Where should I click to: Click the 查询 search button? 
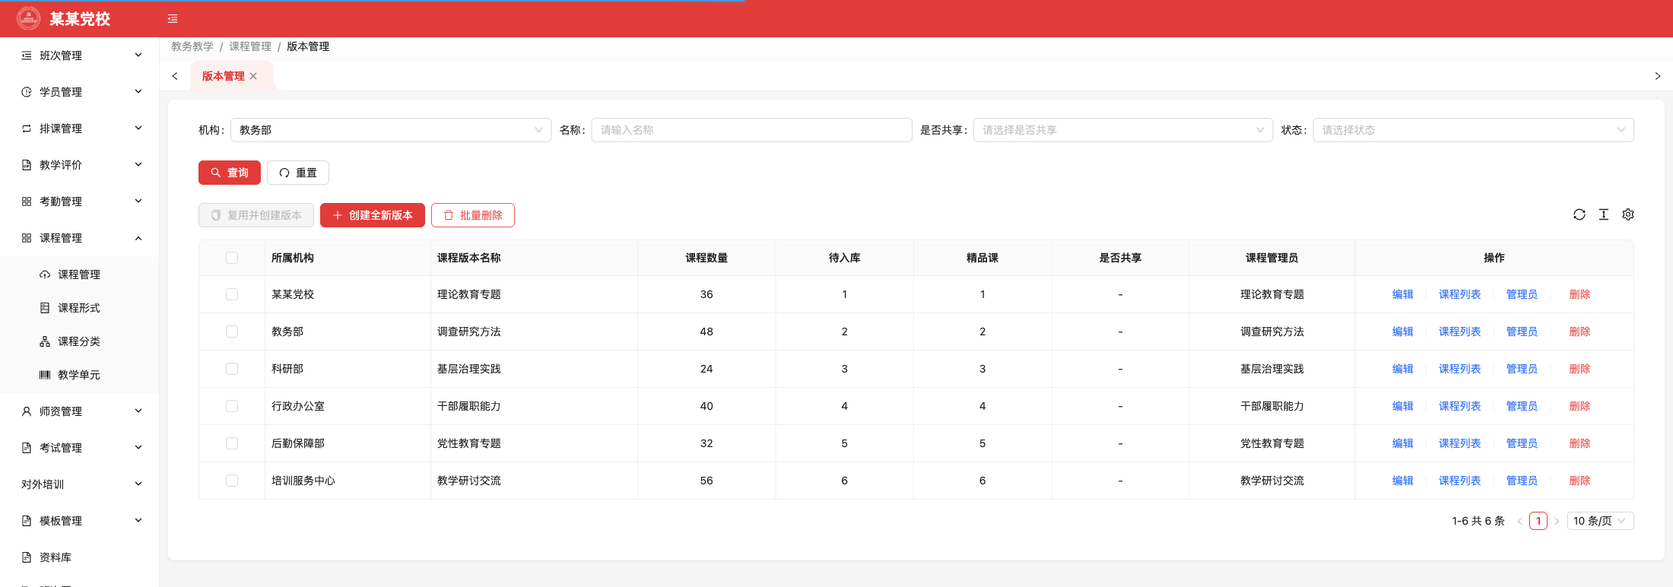tap(230, 173)
